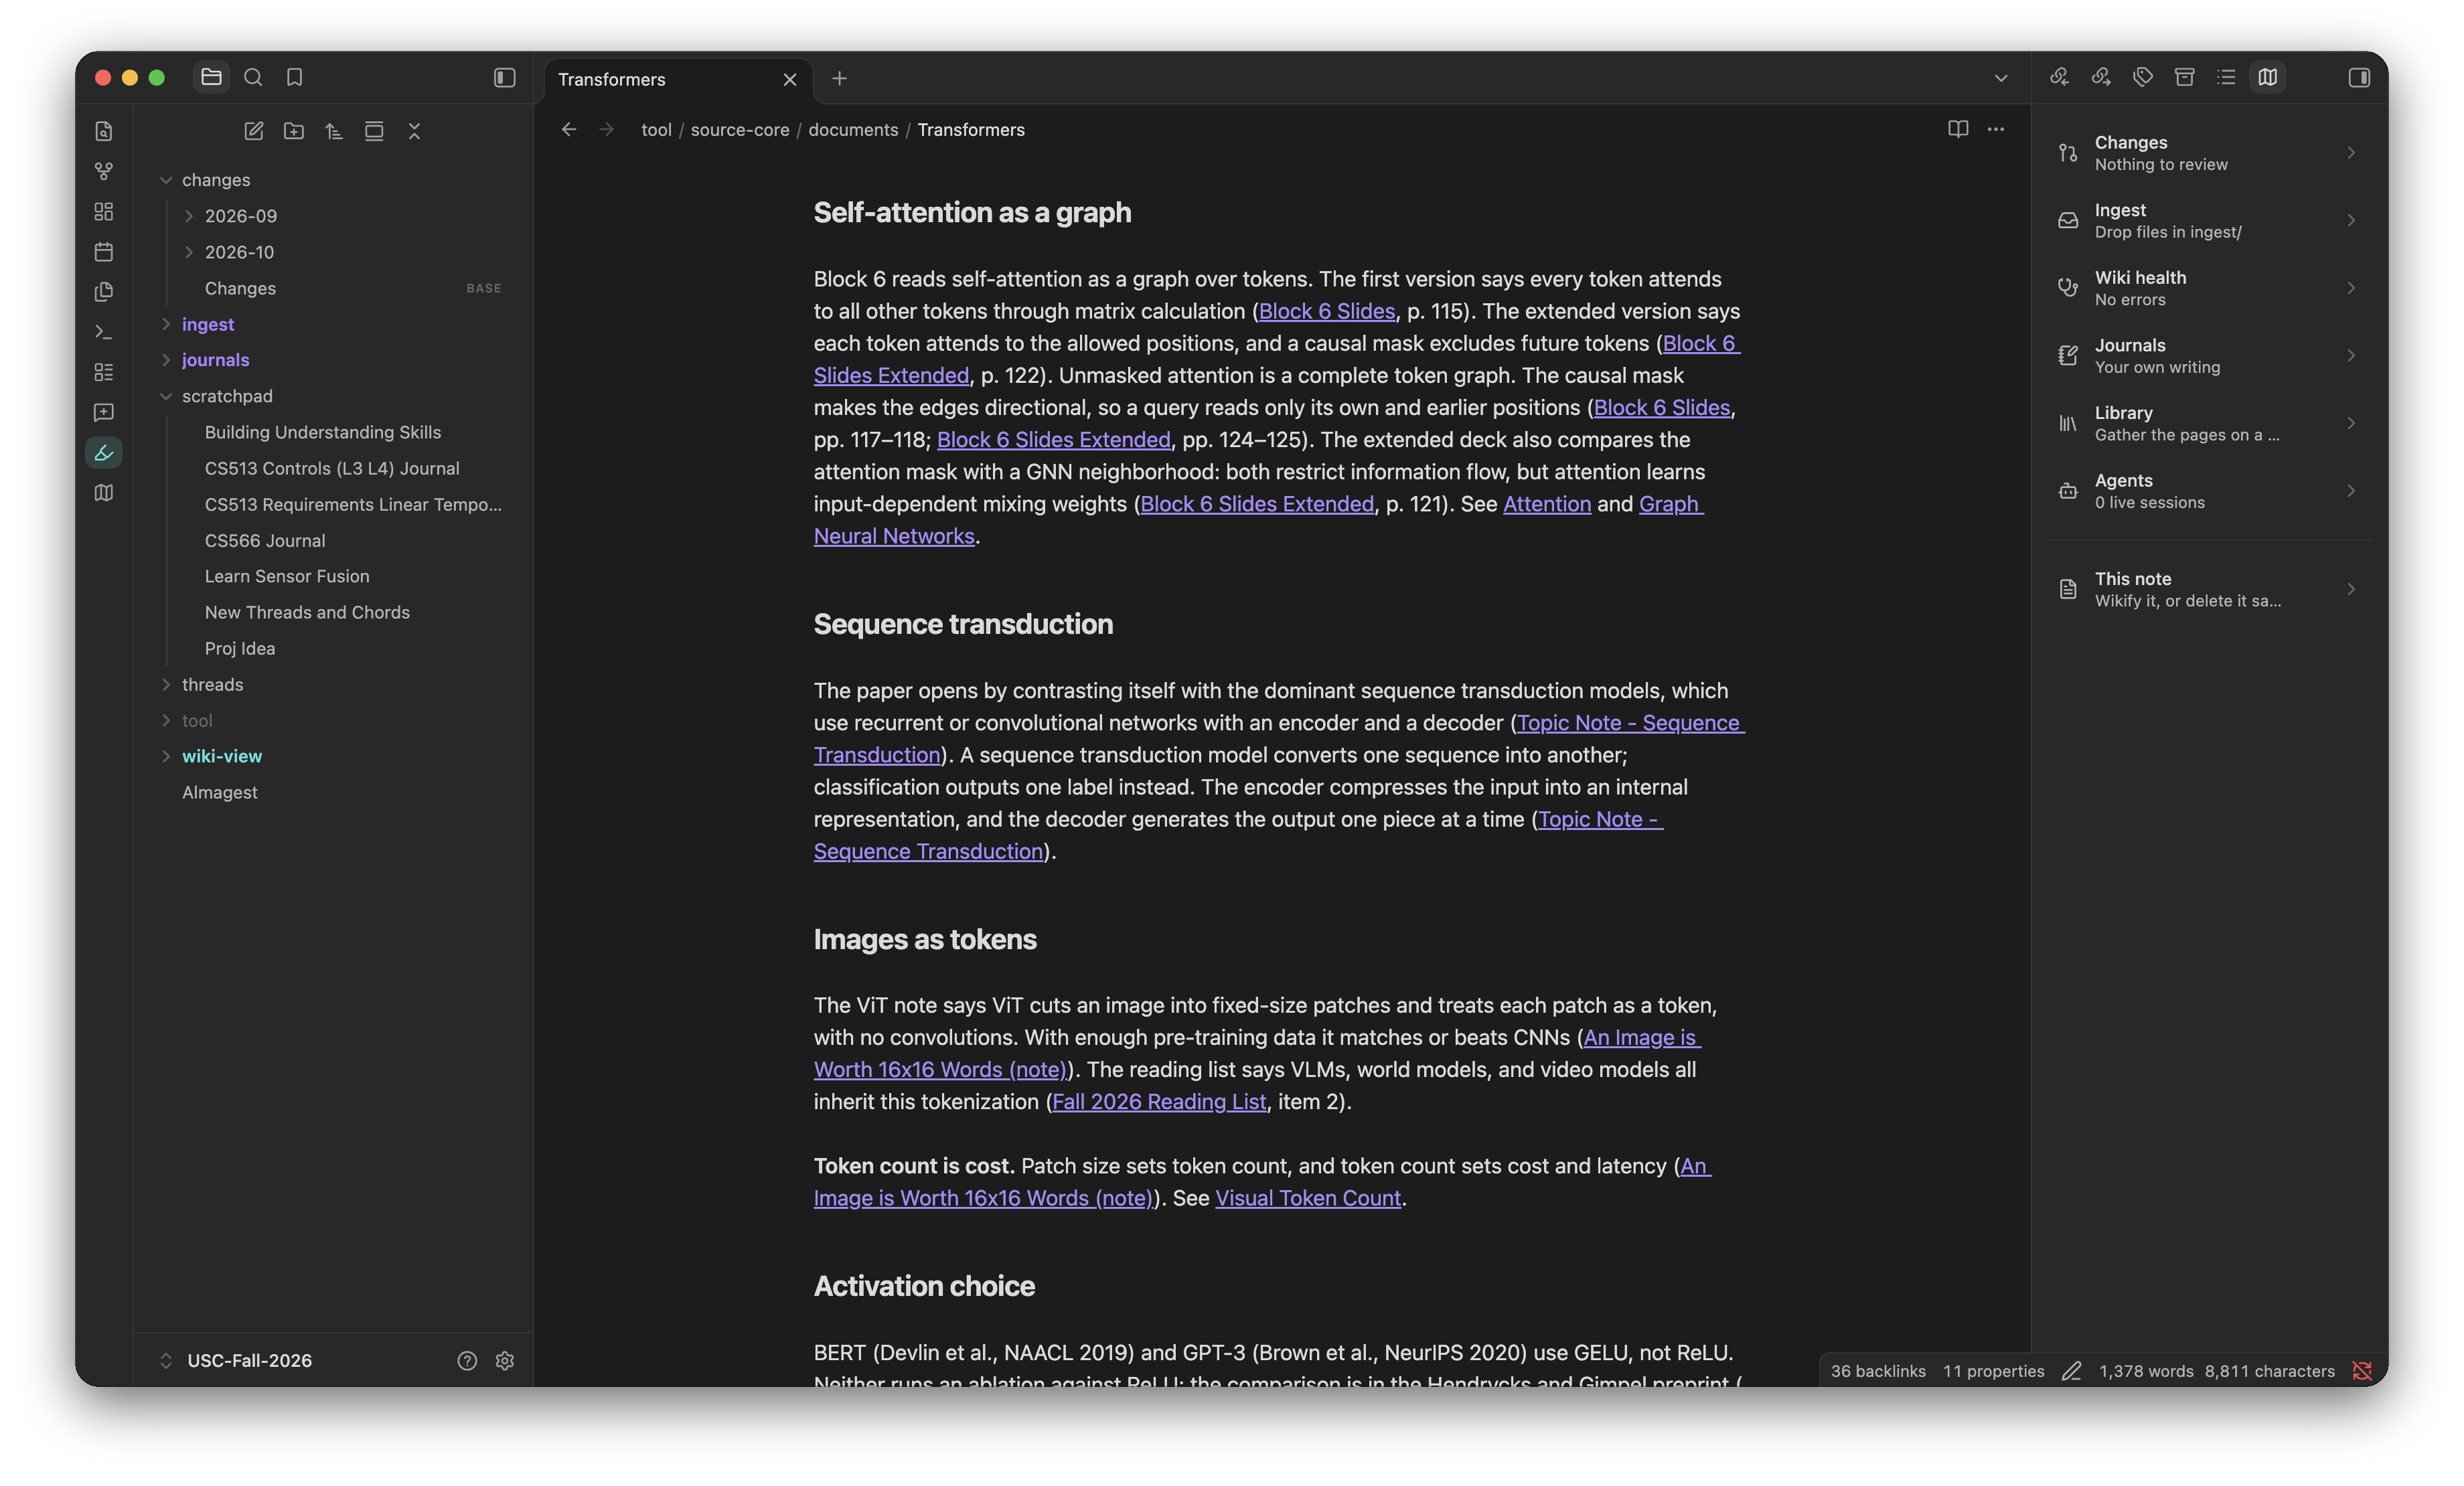
Task: Click the new note icon in file explorer
Action: point(253,131)
